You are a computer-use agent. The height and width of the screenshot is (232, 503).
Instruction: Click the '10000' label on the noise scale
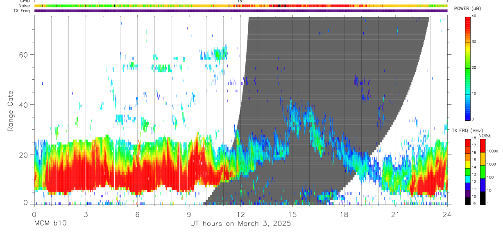point(492,151)
